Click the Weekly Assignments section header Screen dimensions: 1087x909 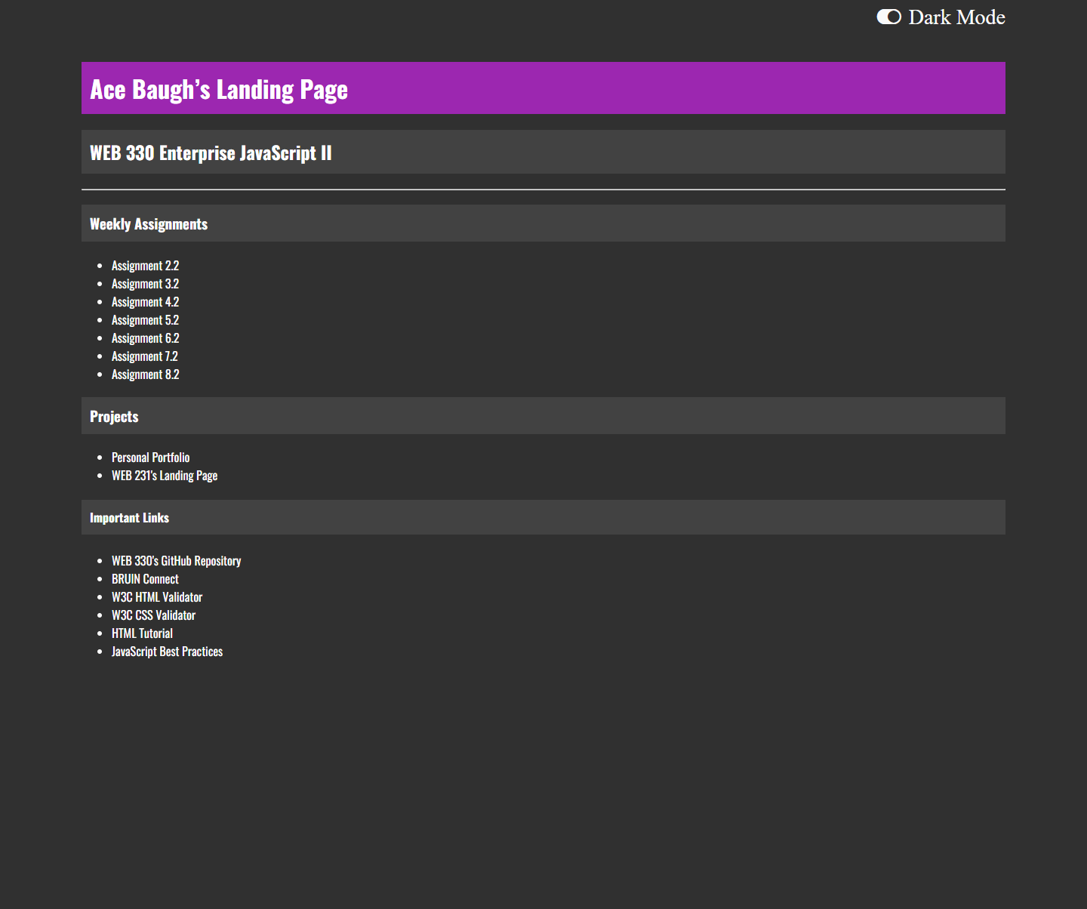pos(149,224)
